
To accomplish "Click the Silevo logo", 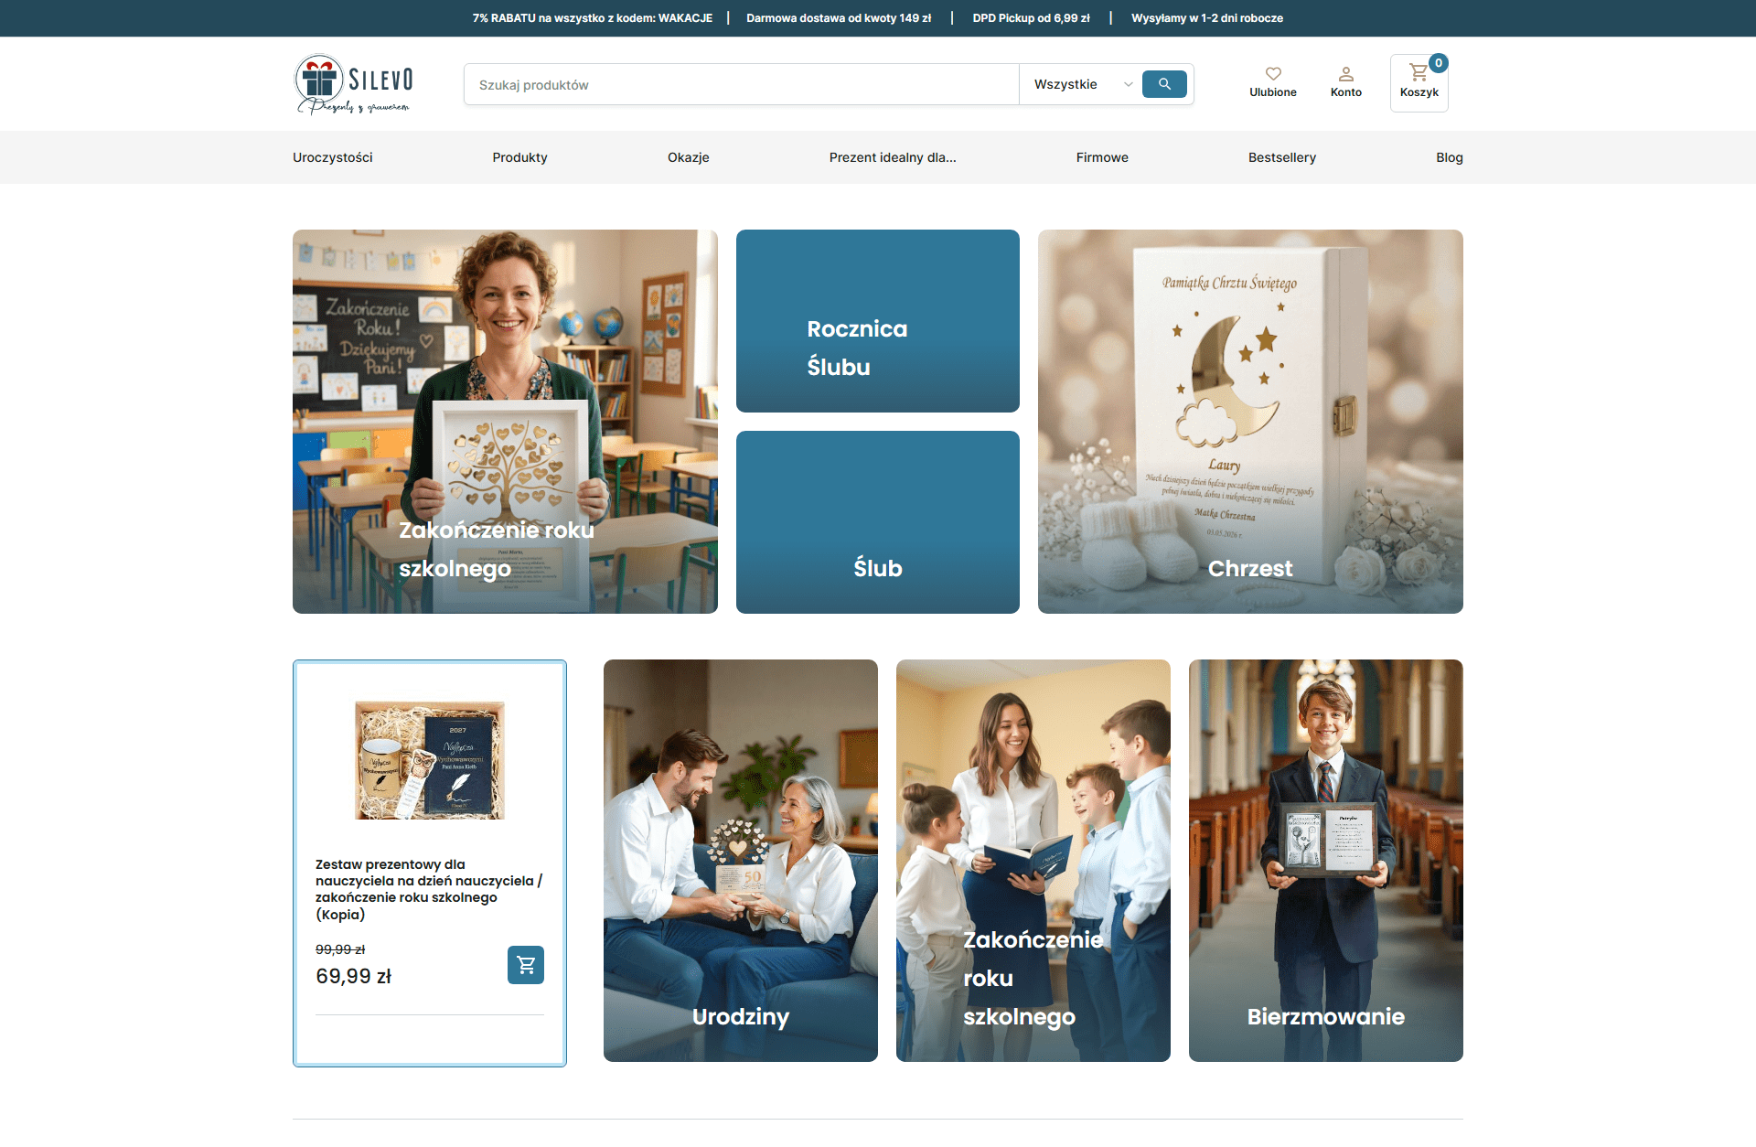I will click(x=353, y=84).
